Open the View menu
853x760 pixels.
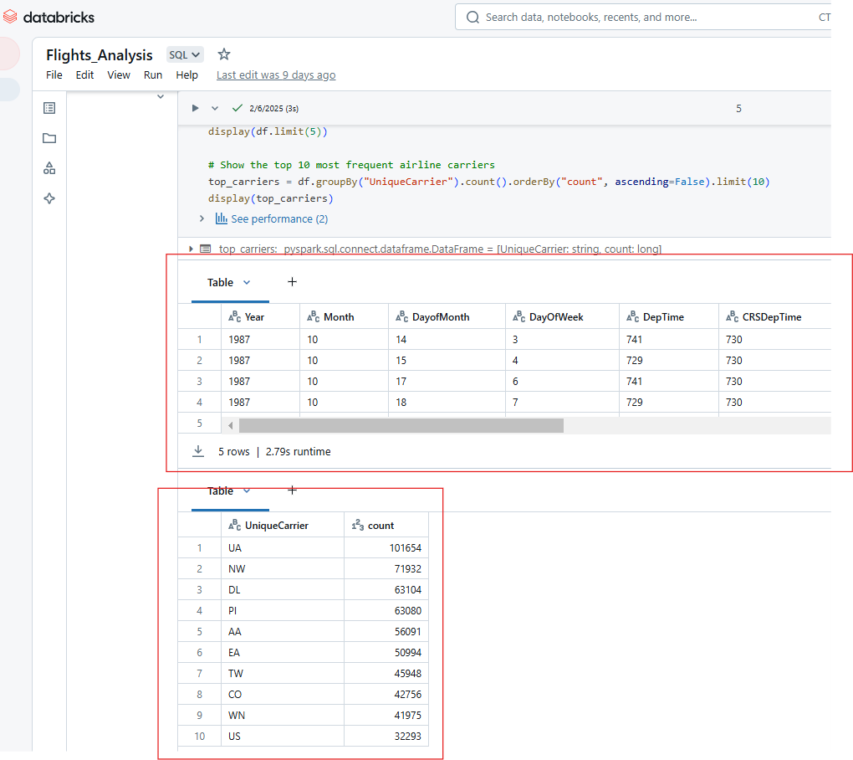(x=119, y=75)
